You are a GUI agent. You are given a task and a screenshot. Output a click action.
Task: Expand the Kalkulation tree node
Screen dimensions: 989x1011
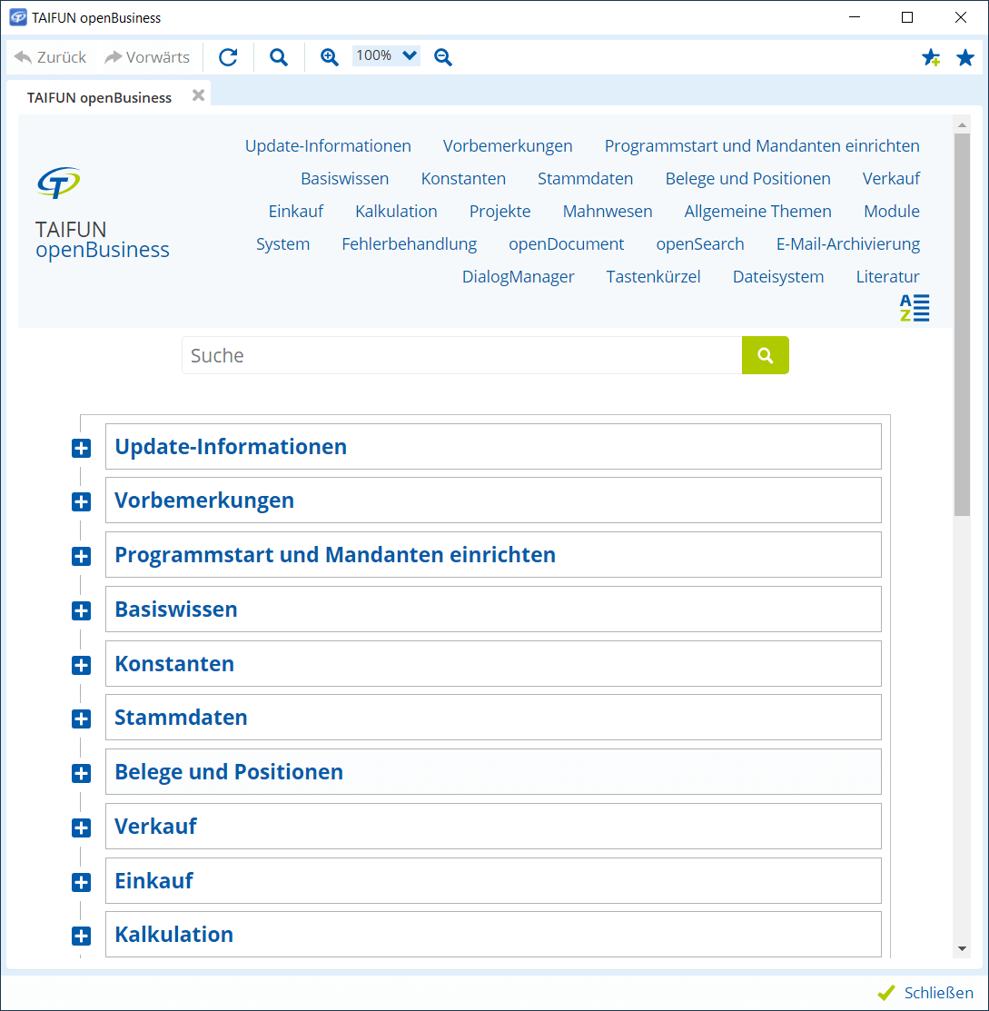[x=81, y=937]
